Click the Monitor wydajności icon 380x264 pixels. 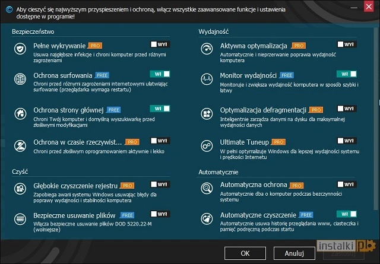point(208,79)
